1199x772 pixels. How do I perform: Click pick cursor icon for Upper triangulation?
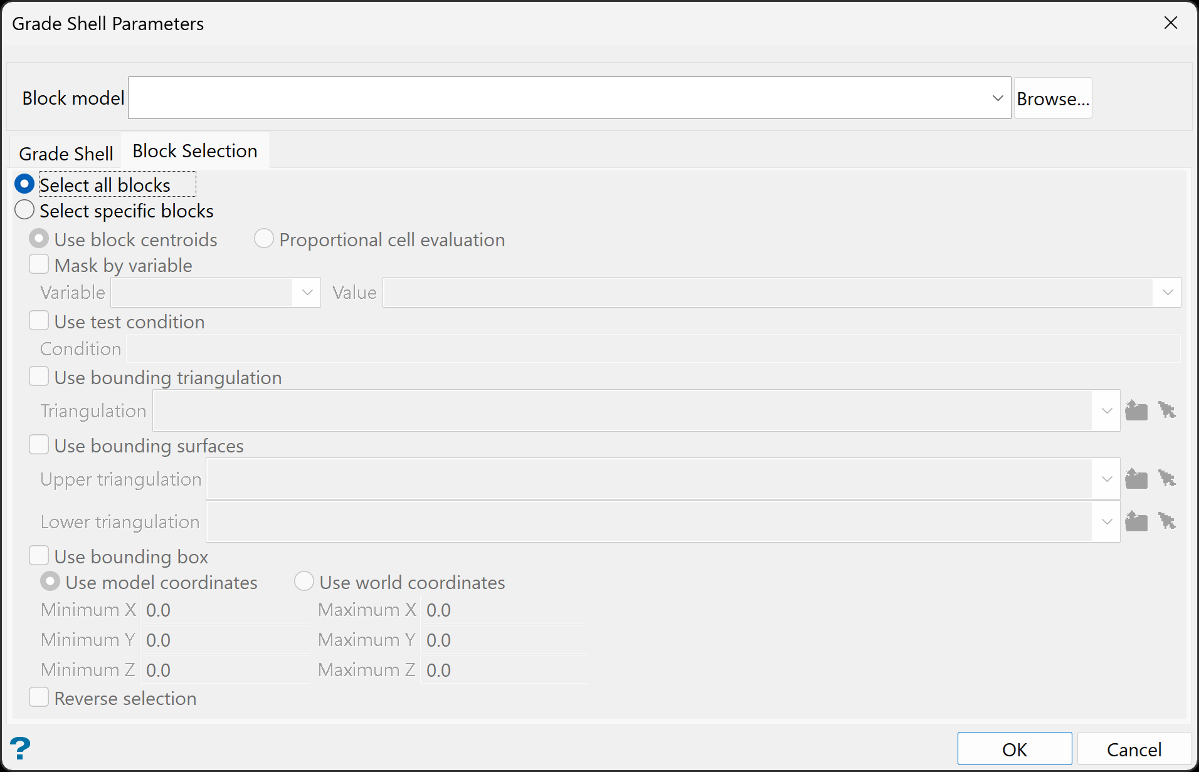point(1166,479)
